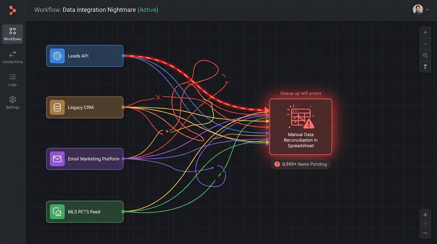
Task: Click the envelope icon on Email Marketing Platform node
Action: click(57, 159)
